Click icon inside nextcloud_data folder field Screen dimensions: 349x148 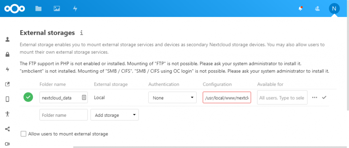click(84, 97)
